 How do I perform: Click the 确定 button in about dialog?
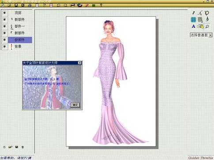[x=75, y=105]
